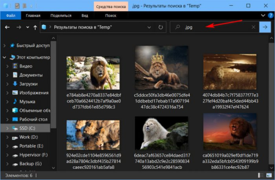Clear the .jpg search query
This screenshot has height=180, width=275.
(253, 27)
